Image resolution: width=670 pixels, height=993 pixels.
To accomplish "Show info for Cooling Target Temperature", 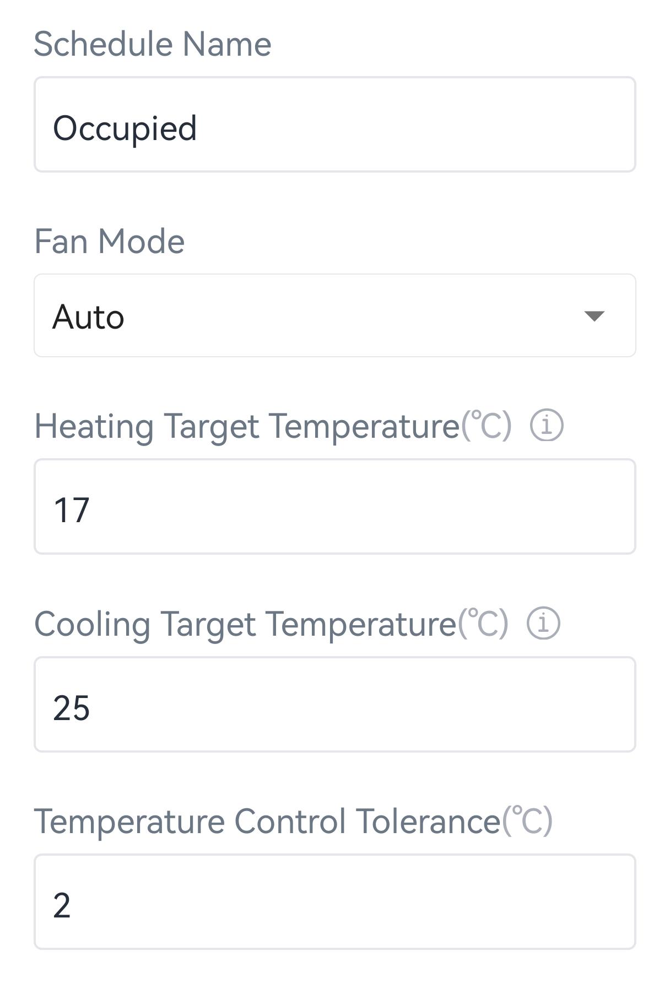I will pos(543,624).
